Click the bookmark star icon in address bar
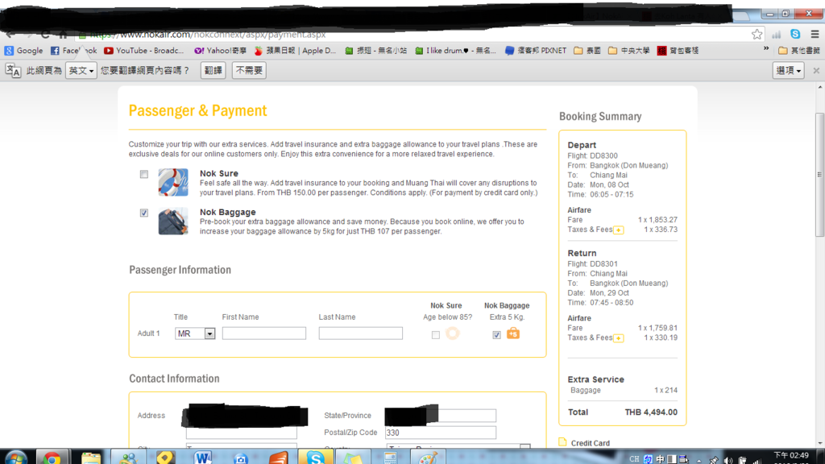This screenshot has width=825, height=464. (x=757, y=34)
